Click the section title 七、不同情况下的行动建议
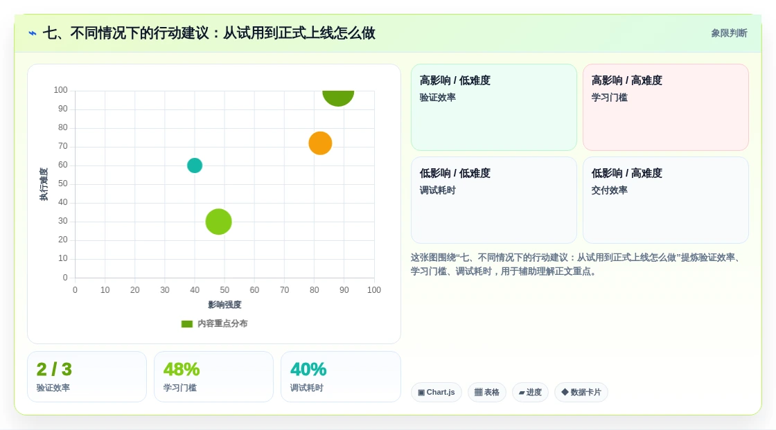Screen dimensions: 776x430 pos(209,33)
